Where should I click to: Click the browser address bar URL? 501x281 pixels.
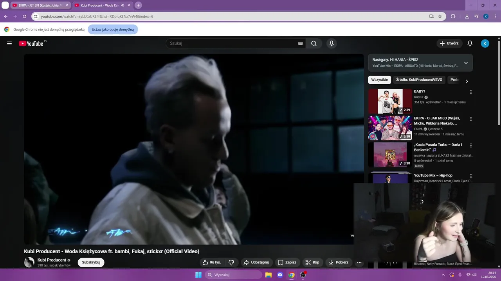click(x=97, y=16)
